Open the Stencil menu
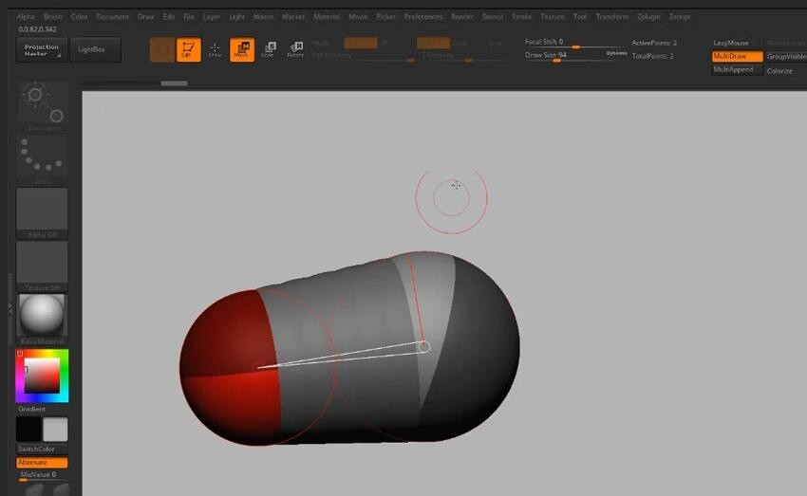The image size is (807, 496). [x=493, y=17]
